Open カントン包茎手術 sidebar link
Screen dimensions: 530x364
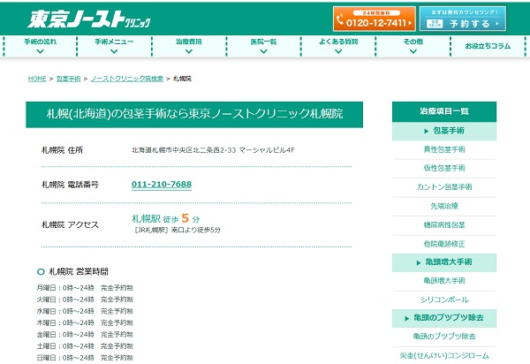[x=444, y=187]
